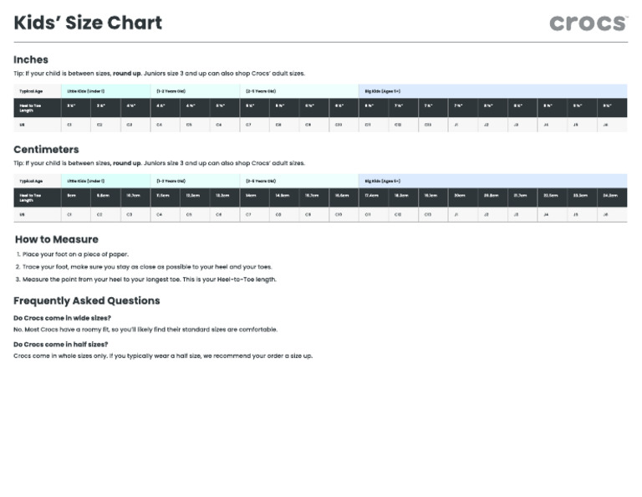
Task: Click Little Kids header in Inches table
Action: click(86, 90)
